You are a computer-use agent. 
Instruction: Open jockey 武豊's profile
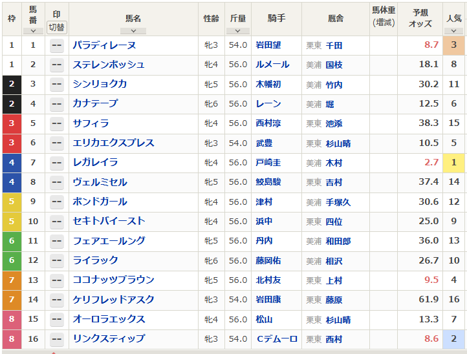(264, 143)
